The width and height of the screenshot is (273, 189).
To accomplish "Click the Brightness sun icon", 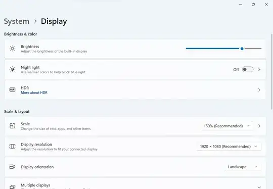I will coord(12,49).
